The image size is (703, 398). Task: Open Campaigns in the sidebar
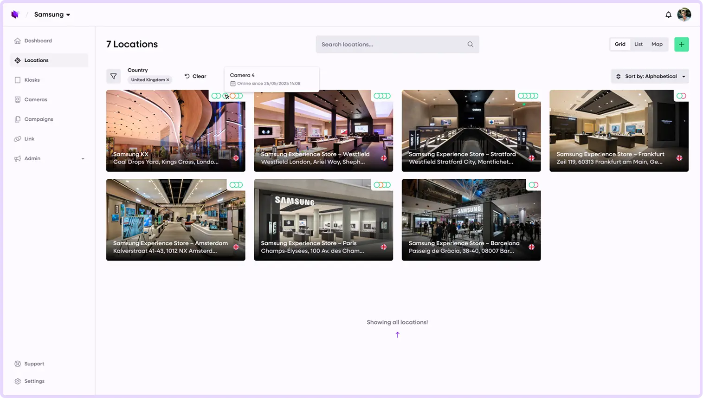(x=49, y=119)
